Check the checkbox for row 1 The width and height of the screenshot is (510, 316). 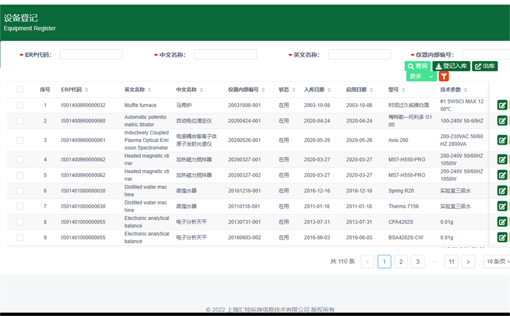click(20, 105)
